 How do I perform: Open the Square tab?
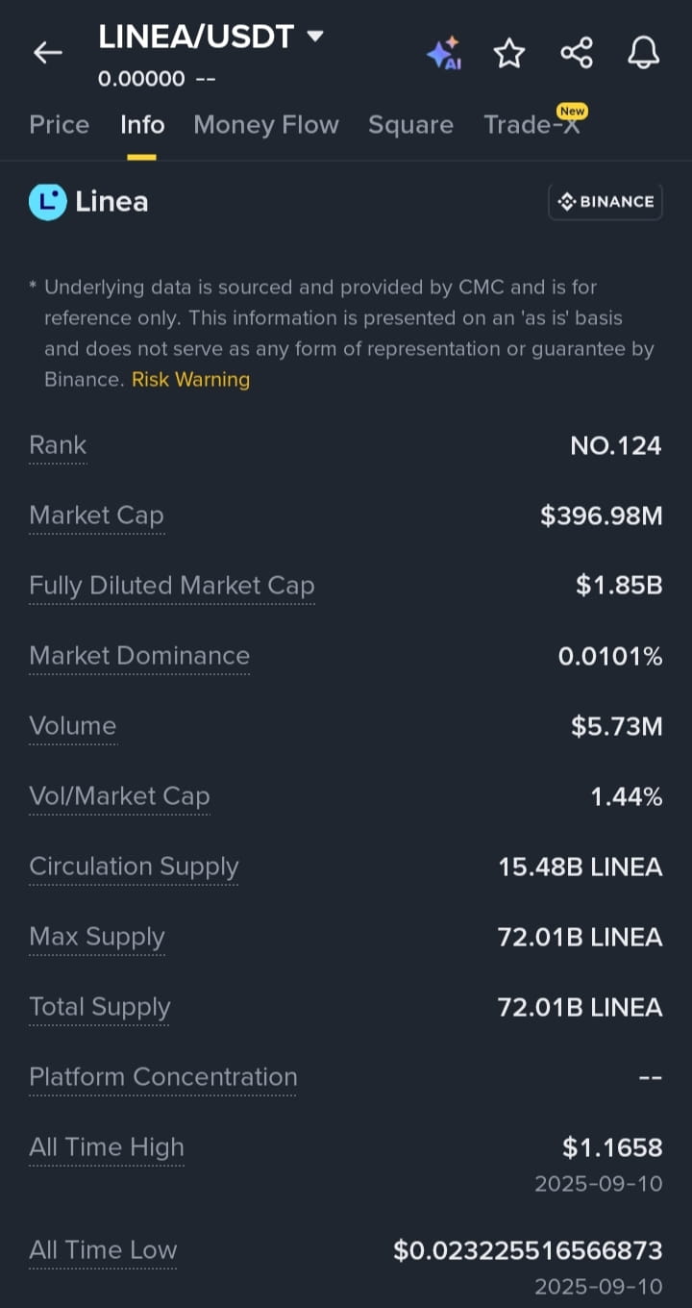(410, 125)
